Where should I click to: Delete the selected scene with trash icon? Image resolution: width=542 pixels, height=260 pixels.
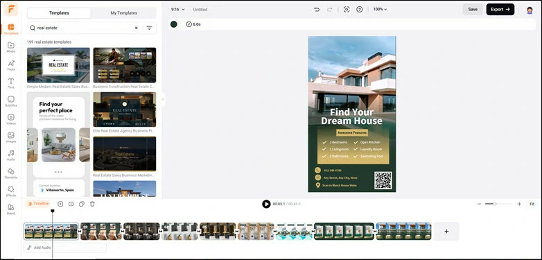coord(92,204)
